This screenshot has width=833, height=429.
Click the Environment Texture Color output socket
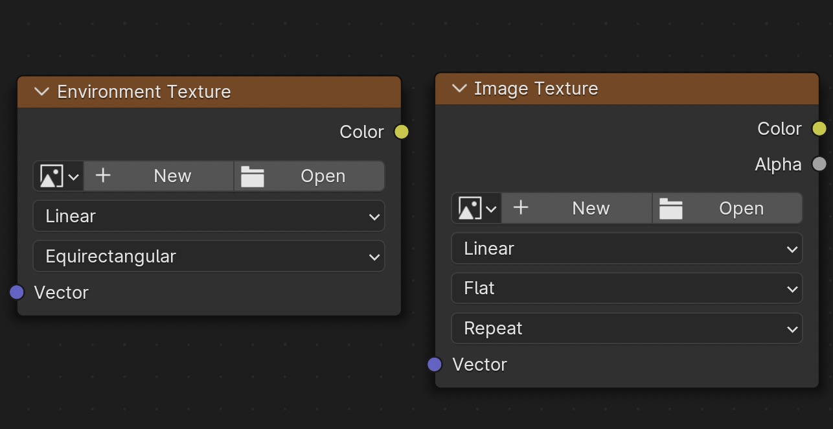(402, 132)
